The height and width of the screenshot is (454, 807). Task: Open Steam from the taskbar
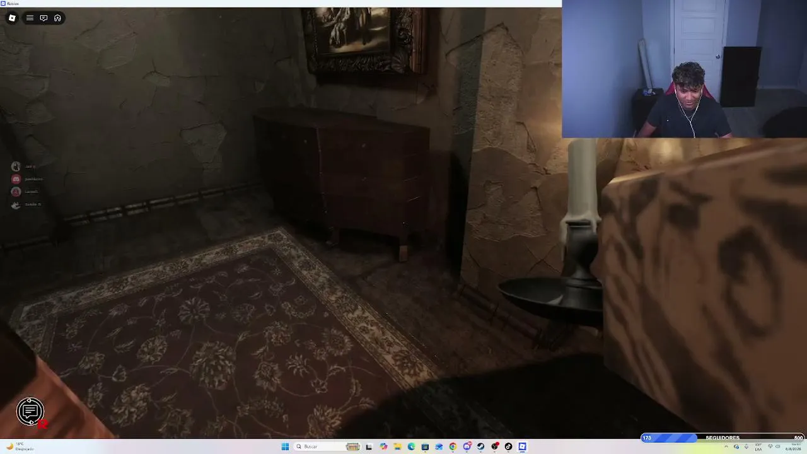tap(480, 446)
